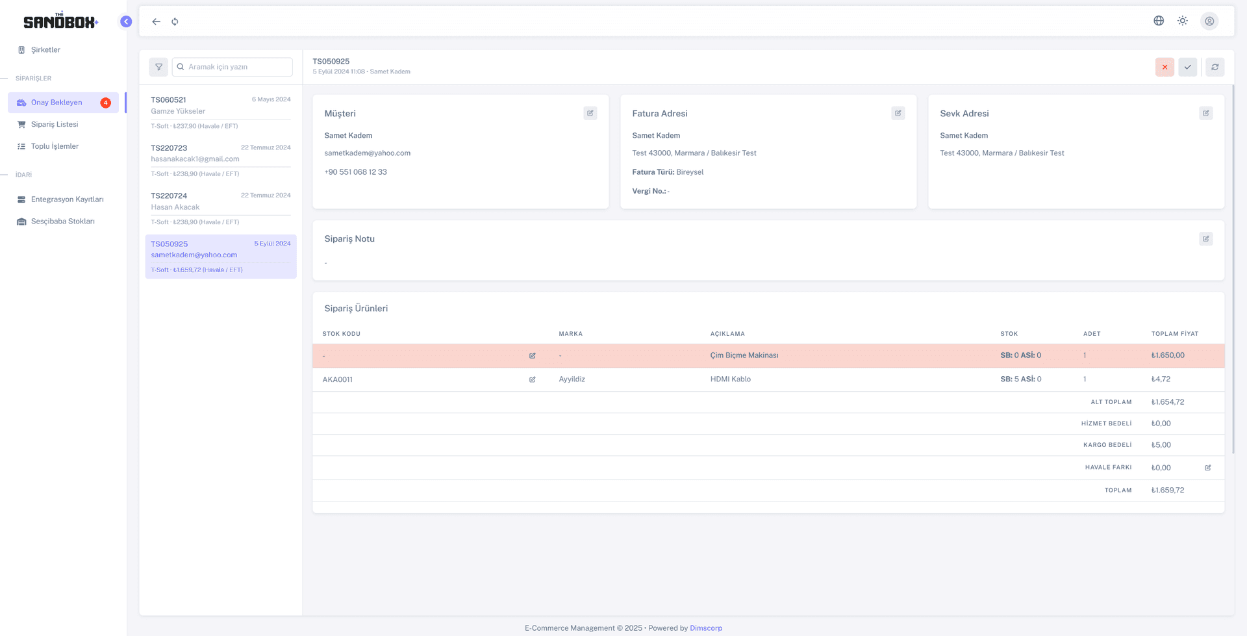Toggle the light/dark theme sun icon
The height and width of the screenshot is (636, 1247).
point(1182,21)
